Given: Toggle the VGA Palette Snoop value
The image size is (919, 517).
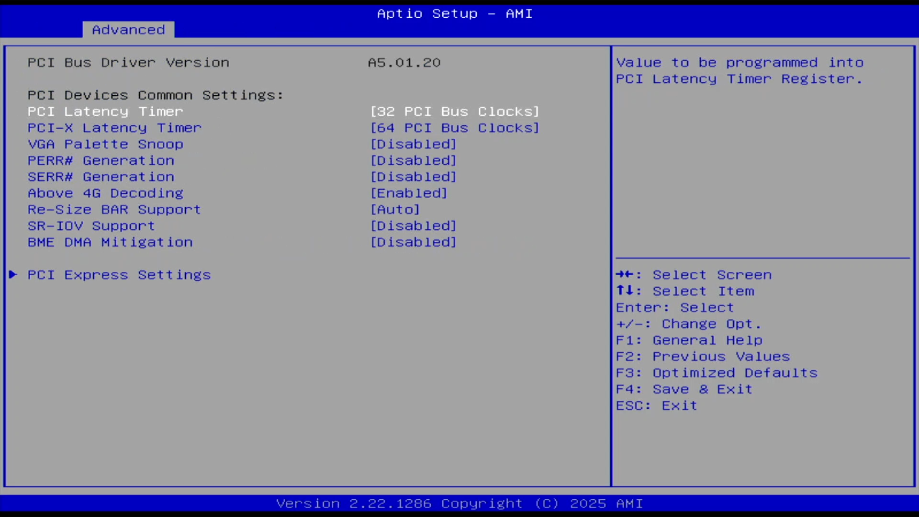Looking at the screenshot, I should coord(413,144).
